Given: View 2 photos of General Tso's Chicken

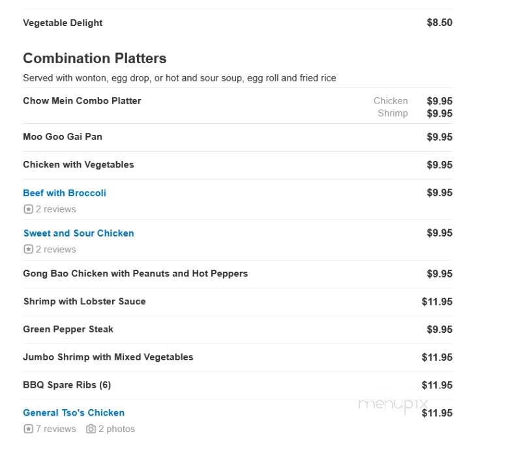Looking at the screenshot, I should 117,429.
